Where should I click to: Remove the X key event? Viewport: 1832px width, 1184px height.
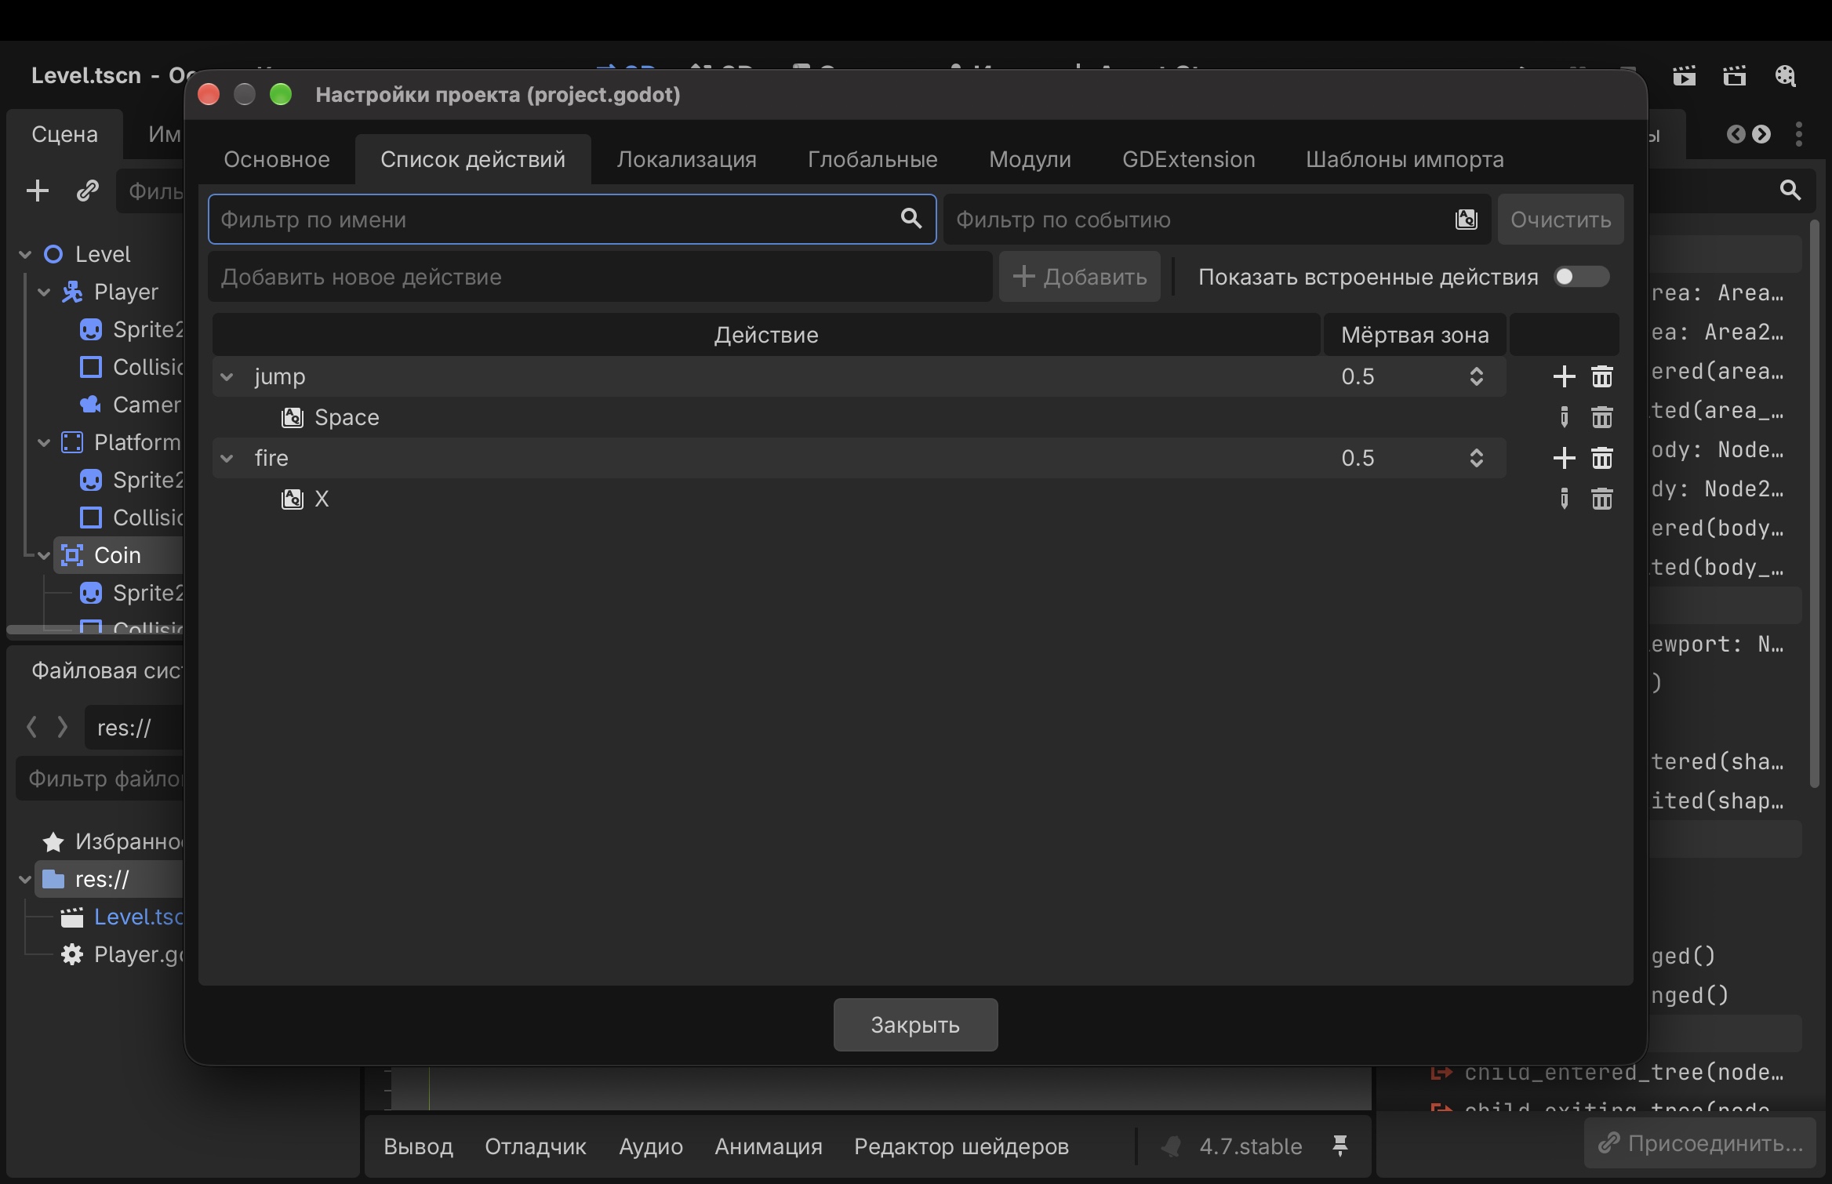(x=1601, y=499)
